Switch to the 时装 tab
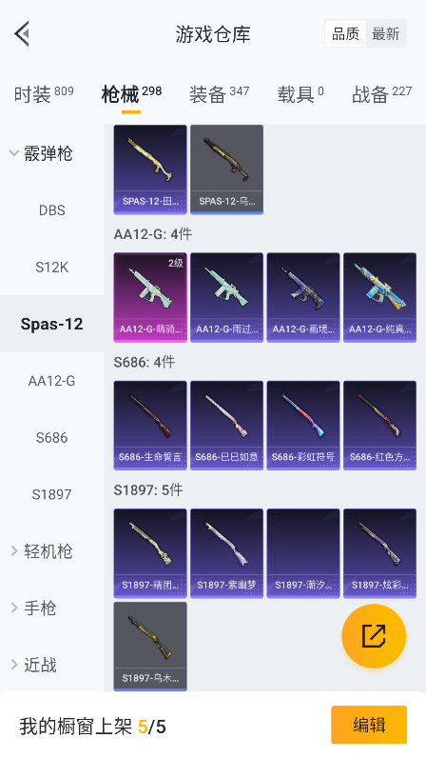Viewport: 426px width, 758px height. tap(44, 94)
